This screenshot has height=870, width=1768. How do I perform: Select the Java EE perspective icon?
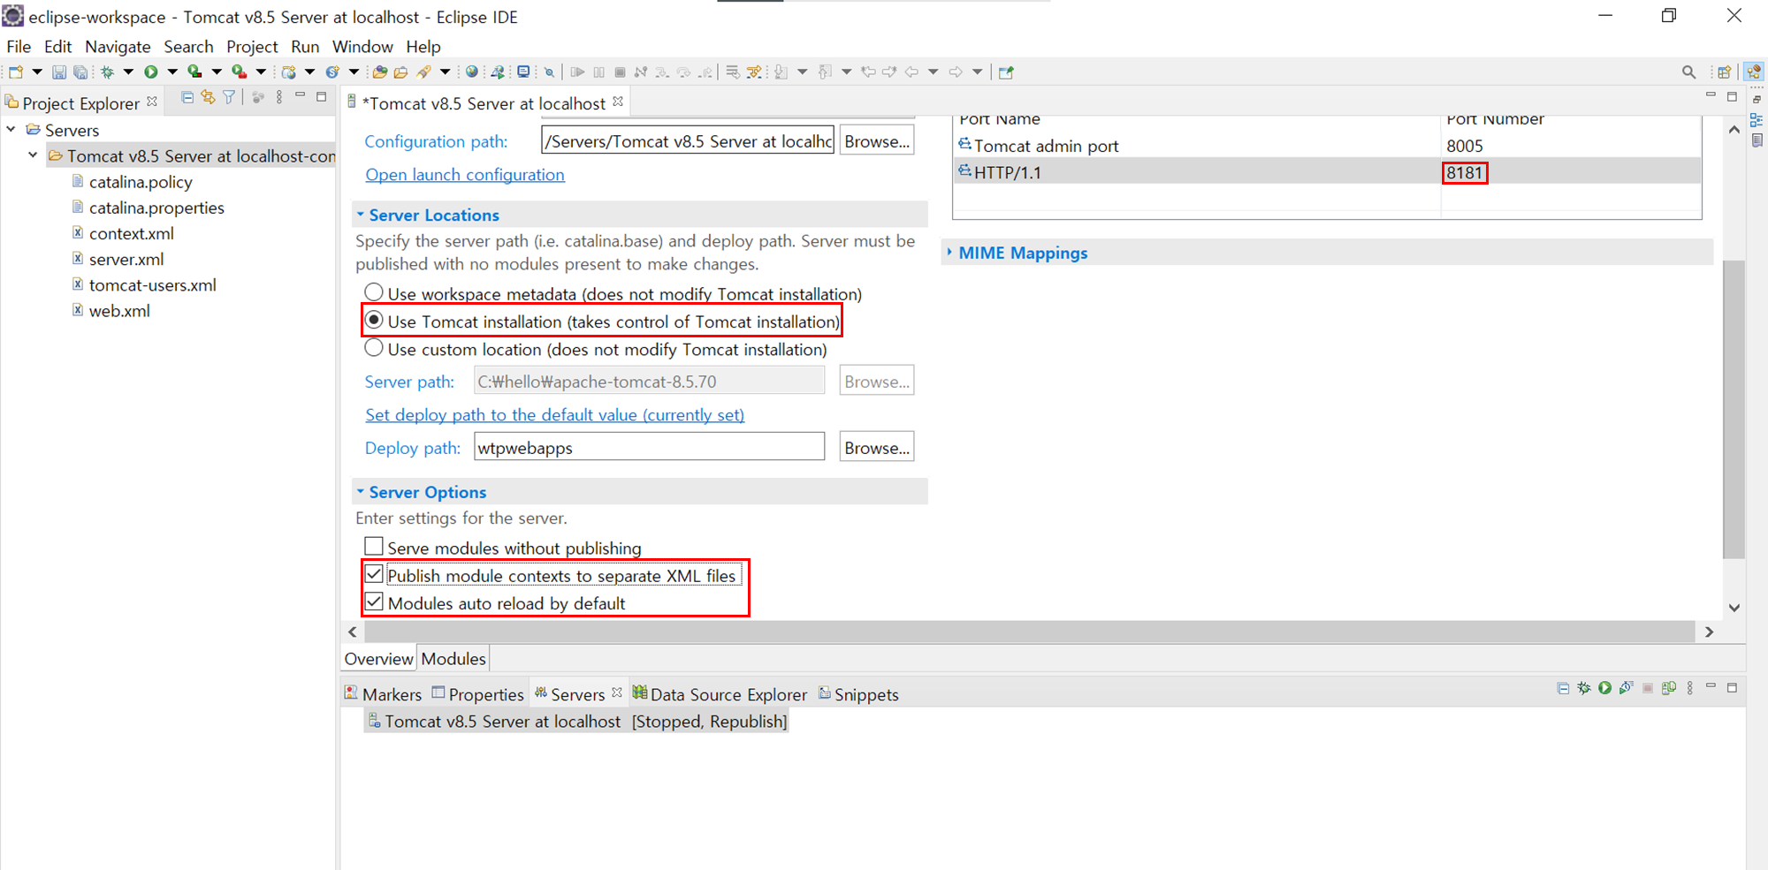click(x=1754, y=72)
